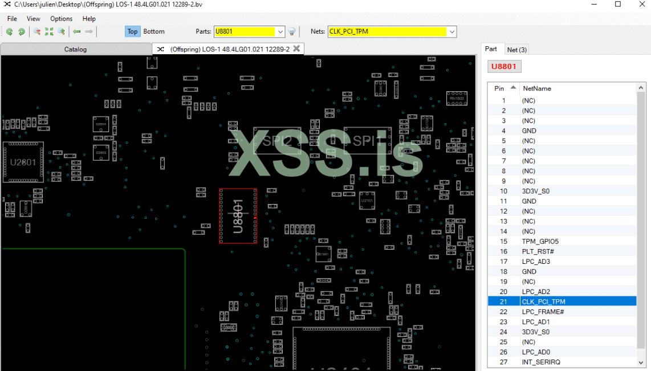651x371 pixels.
Task: Switch to the Net (3) tab
Action: tap(517, 50)
